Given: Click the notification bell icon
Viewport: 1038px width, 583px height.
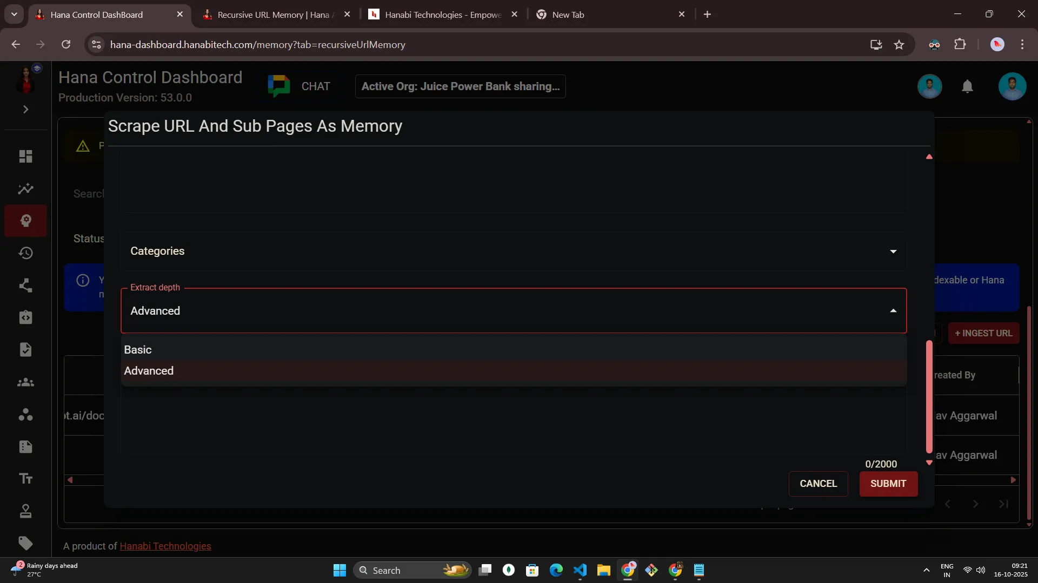Looking at the screenshot, I should (967, 86).
